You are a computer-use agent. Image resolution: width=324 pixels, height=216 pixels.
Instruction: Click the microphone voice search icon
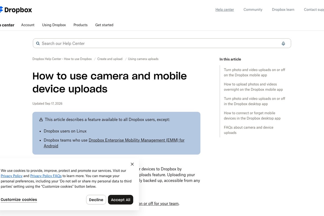coord(283,43)
